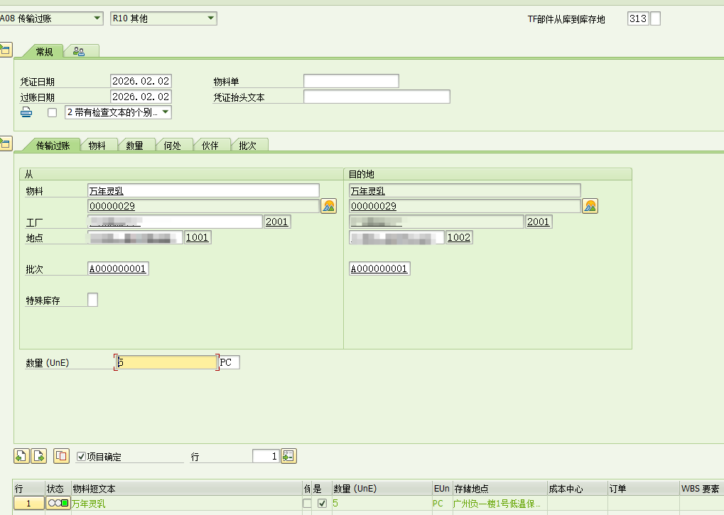Collapse the item detail section icon
Viewport: 724px width, 515px height.
coord(5,143)
